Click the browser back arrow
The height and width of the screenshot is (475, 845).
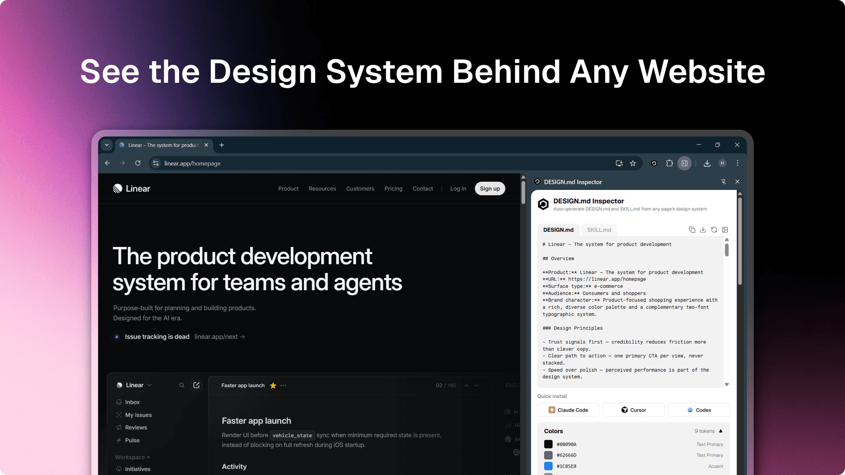point(107,163)
